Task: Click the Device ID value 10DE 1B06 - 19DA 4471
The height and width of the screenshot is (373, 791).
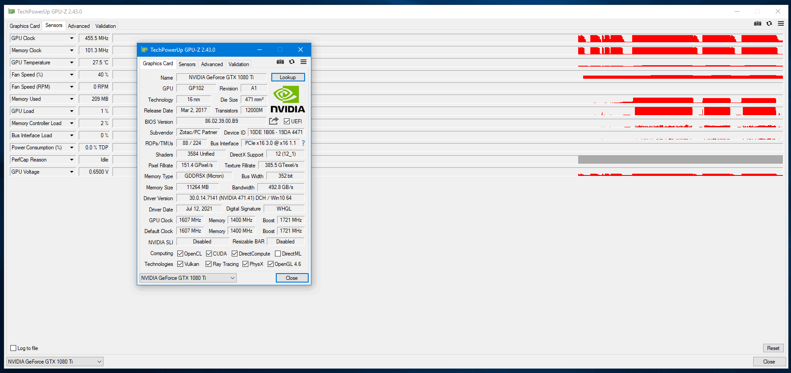Action: (x=276, y=132)
